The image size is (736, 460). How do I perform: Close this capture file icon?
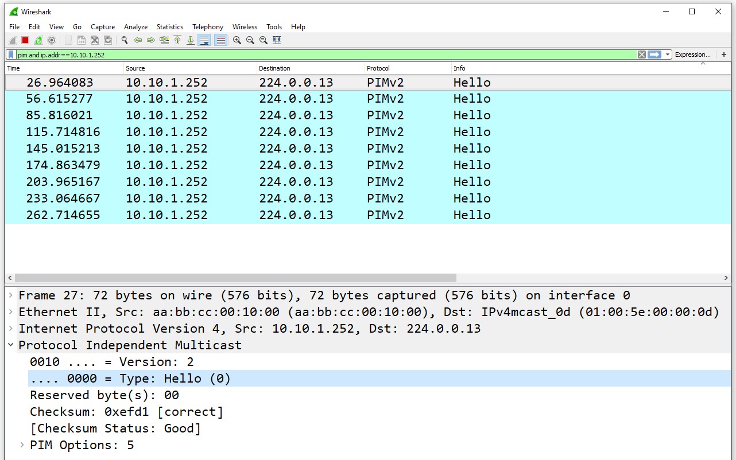[95, 40]
